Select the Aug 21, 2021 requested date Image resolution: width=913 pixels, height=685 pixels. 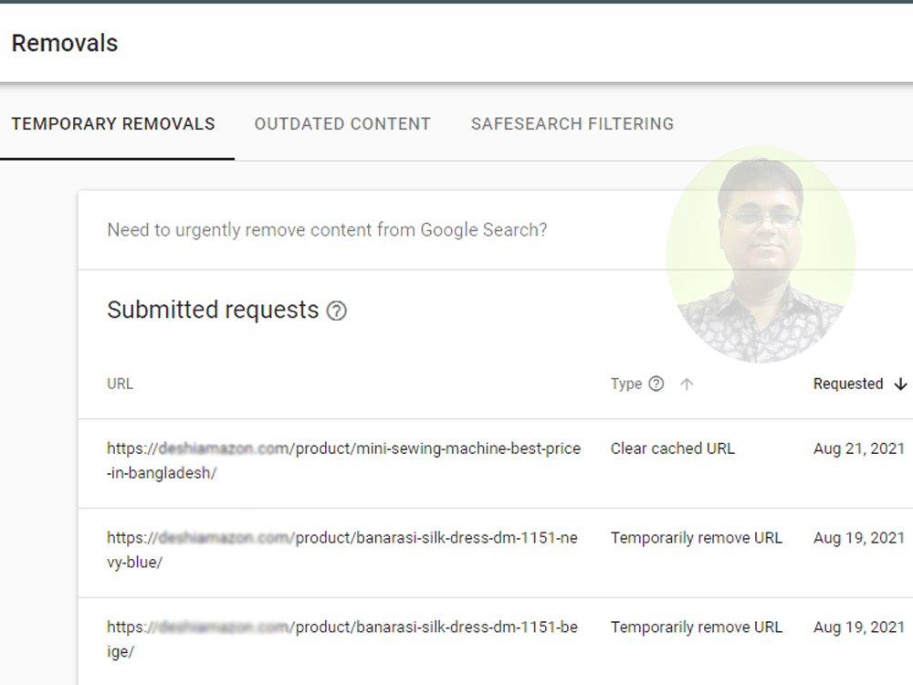click(859, 448)
